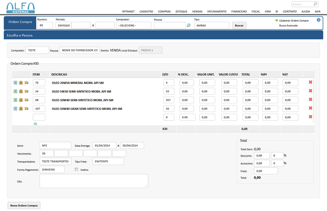Viewport: 327px width, 211px height.
Task: Open the AJUDA menu
Action: coord(306,12)
